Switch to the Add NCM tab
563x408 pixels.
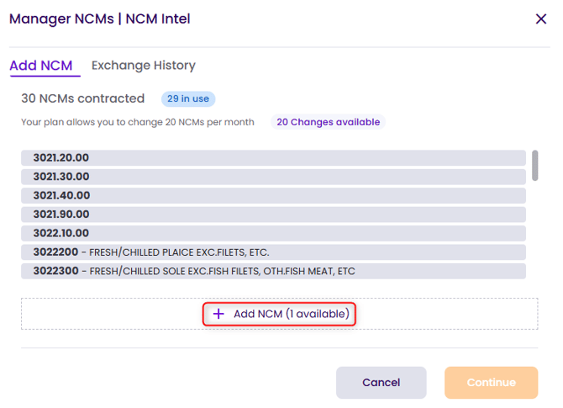tap(41, 66)
